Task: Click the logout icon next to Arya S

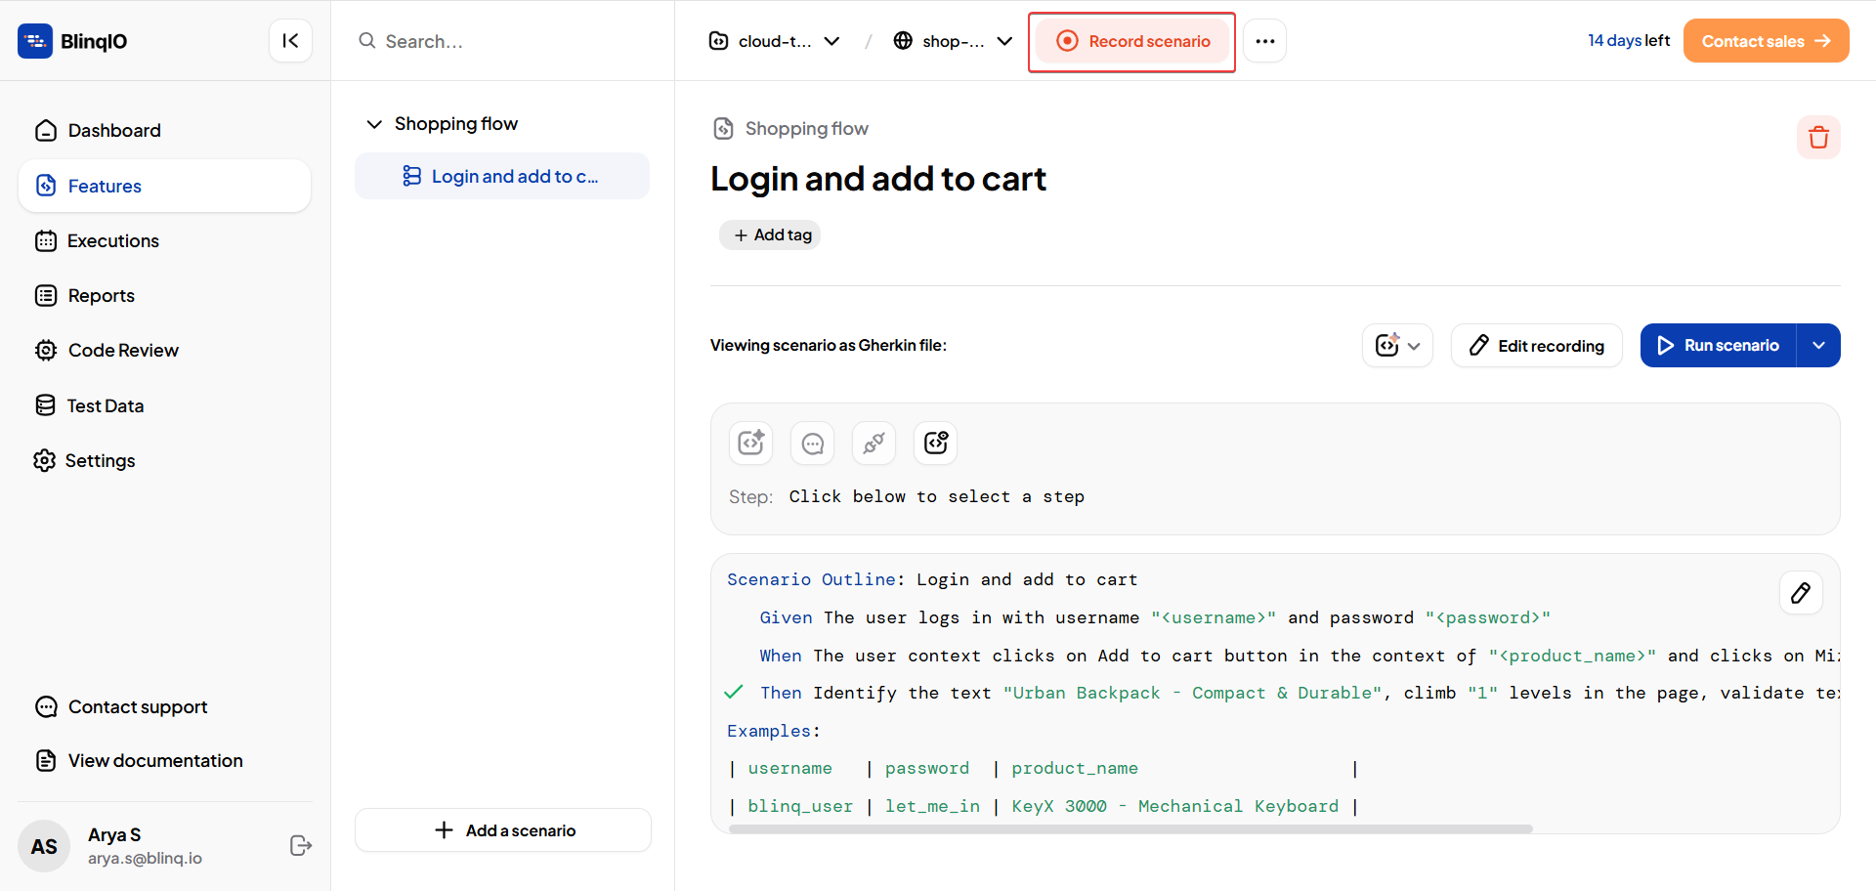Action: click(x=301, y=846)
